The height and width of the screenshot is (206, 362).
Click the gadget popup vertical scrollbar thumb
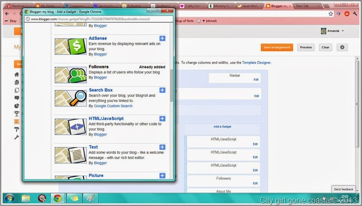click(171, 86)
